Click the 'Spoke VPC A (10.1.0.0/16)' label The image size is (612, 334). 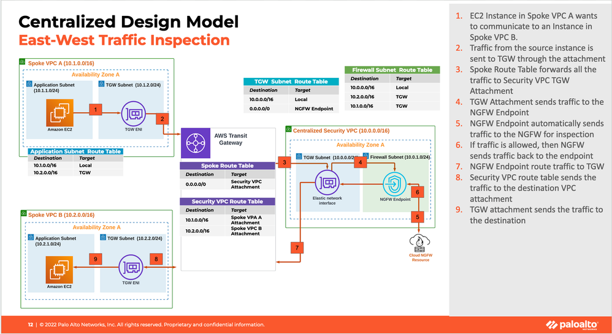click(61, 63)
